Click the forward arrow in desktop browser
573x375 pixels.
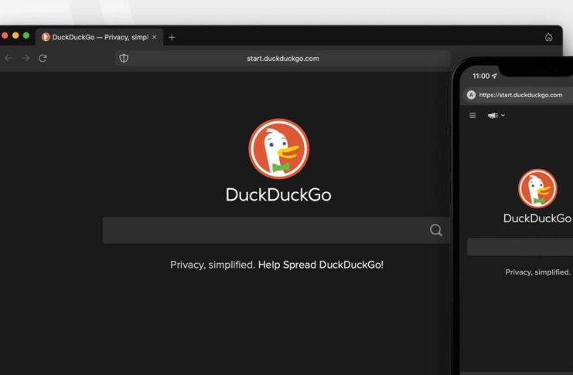pyautogui.click(x=26, y=58)
